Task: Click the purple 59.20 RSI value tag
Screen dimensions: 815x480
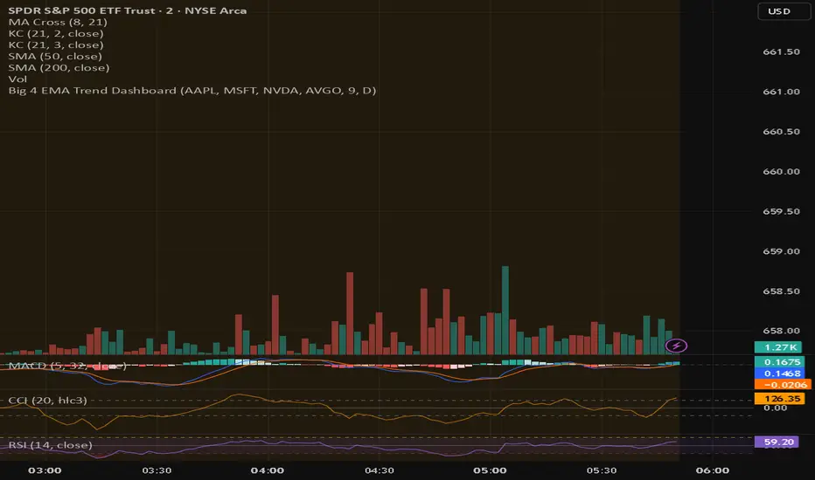Action: (x=776, y=442)
